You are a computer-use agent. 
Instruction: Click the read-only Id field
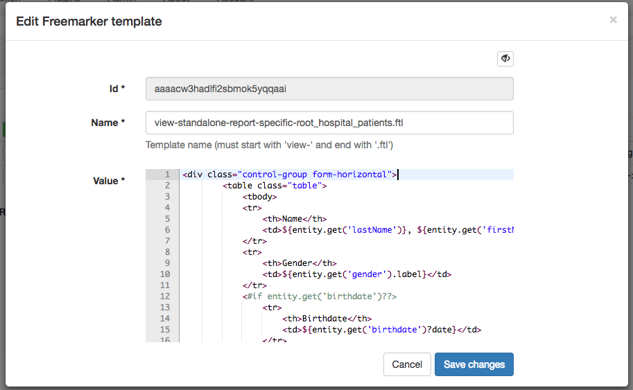tap(329, 89)
